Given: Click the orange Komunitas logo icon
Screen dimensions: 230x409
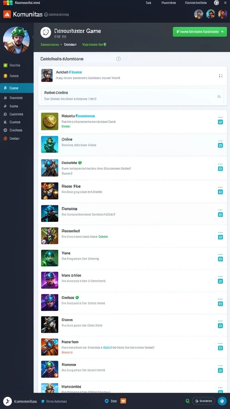Looking at the screenshot, I should coord(7,14).
